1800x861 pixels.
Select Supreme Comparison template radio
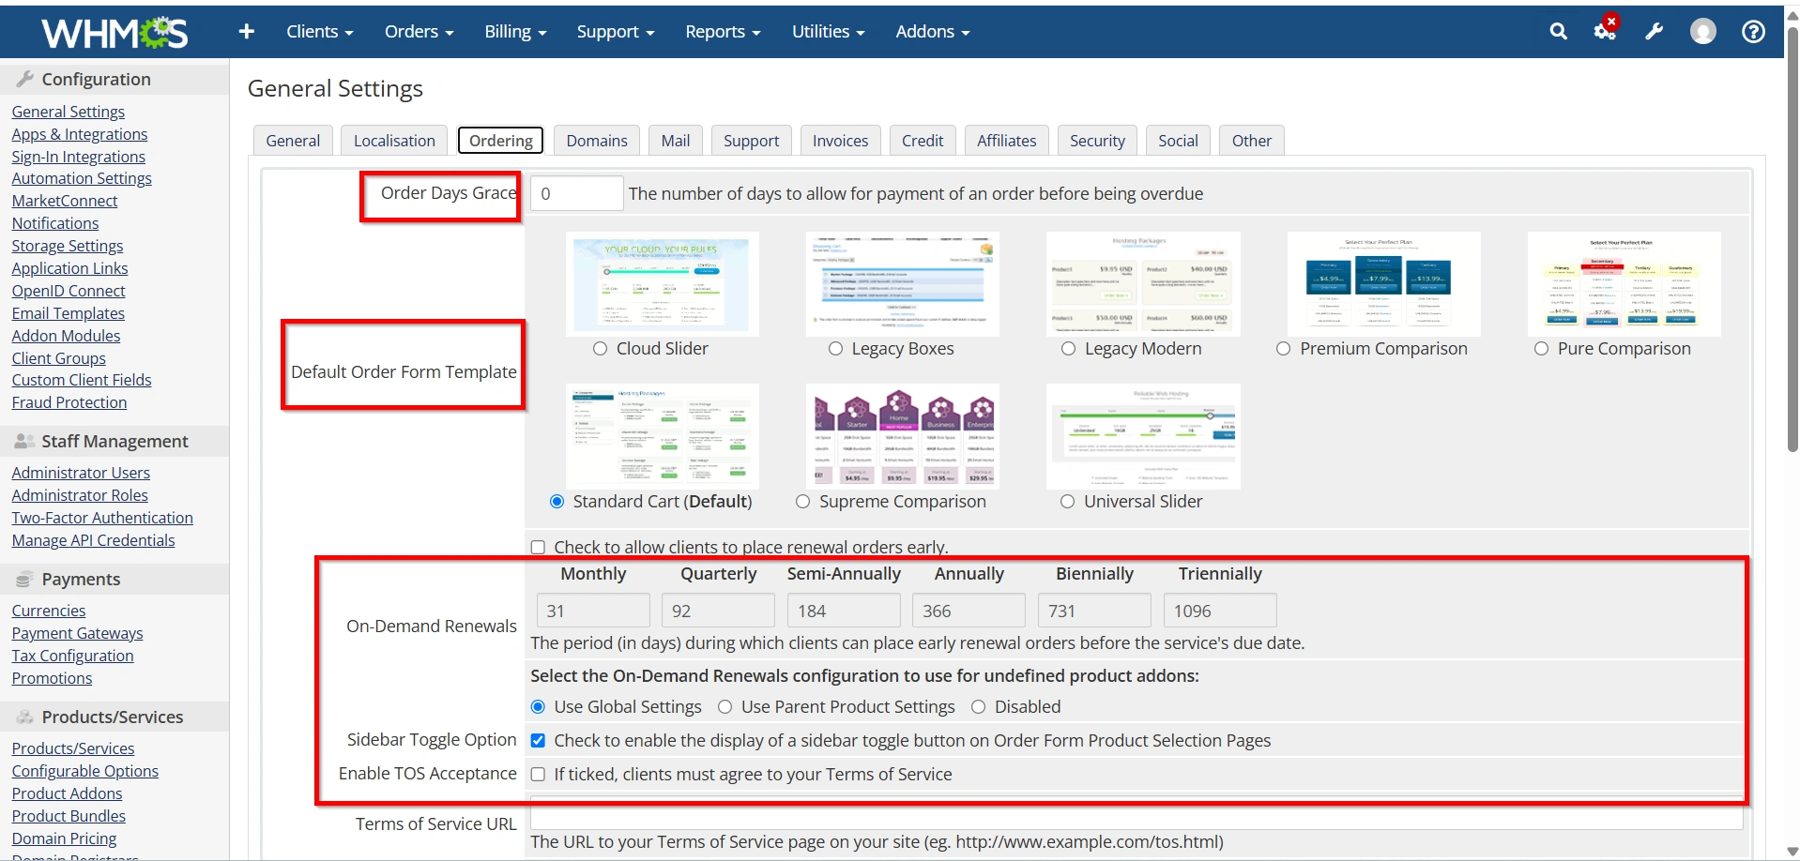tap(802, 502)
